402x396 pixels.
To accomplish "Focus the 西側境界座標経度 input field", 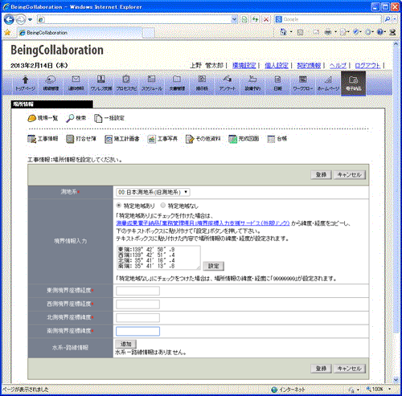I will [137, 304].
